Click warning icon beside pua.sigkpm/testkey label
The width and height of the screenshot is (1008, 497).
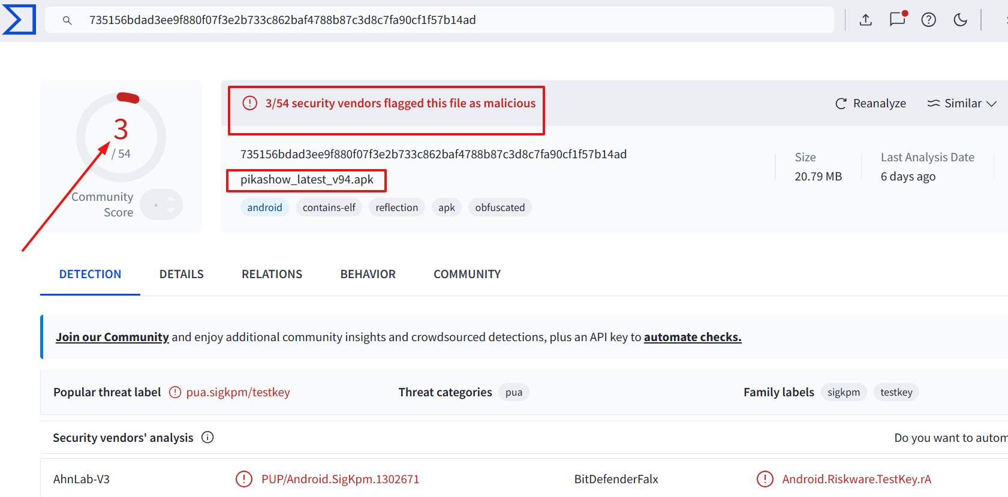[175, 392]
